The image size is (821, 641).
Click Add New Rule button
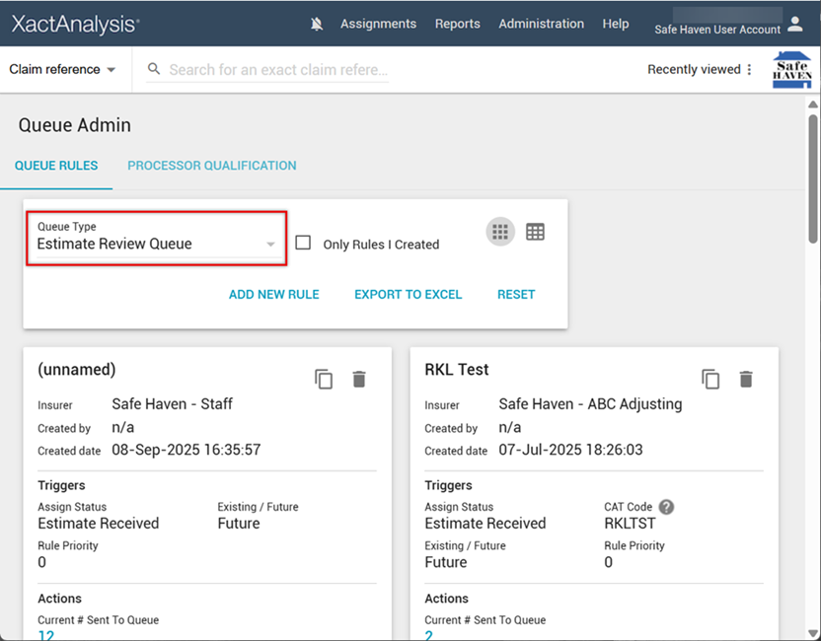click(273, 294)
